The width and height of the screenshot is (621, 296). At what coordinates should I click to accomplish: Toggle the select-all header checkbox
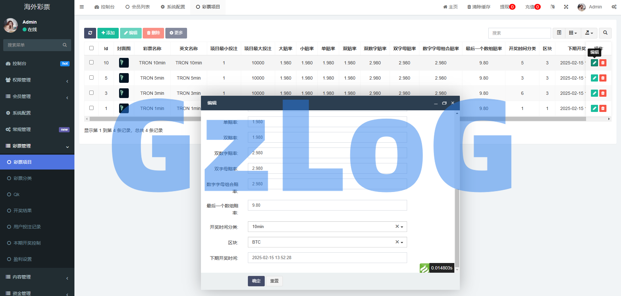[91, 48]
